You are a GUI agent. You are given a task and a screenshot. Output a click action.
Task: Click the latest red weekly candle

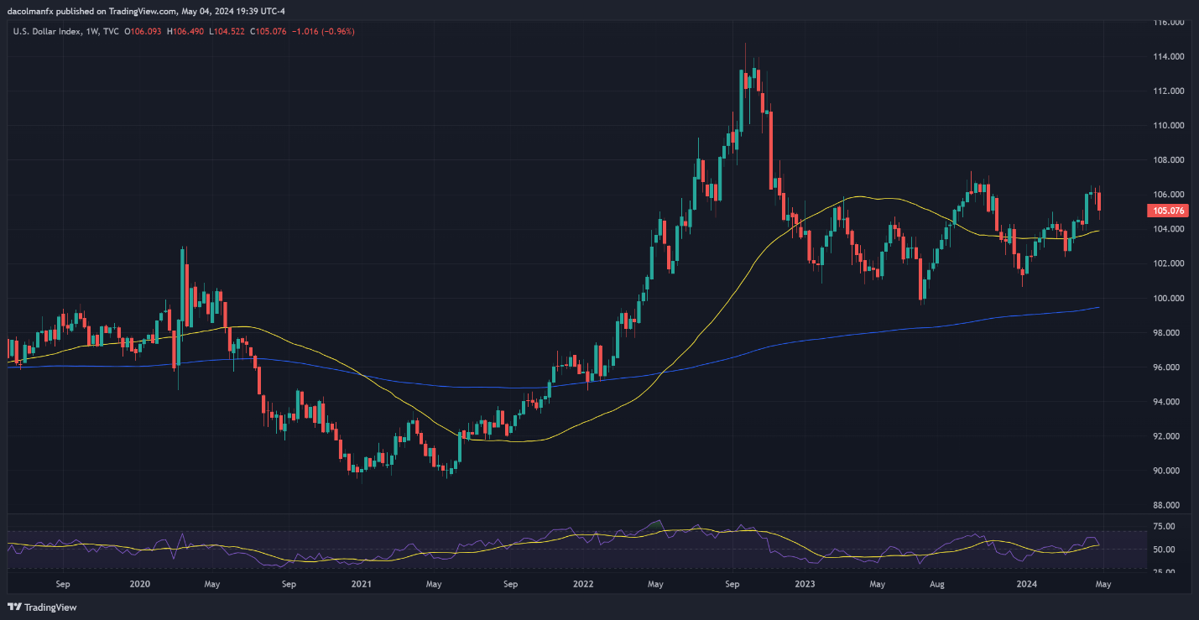point(1099,202)
